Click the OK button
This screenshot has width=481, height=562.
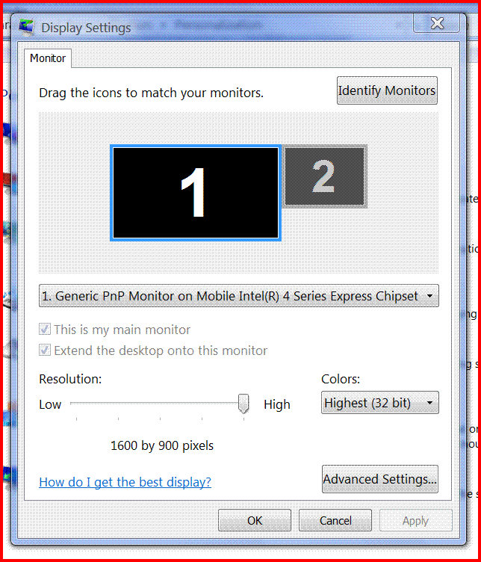pyautogui.click(x=255, y=520)
